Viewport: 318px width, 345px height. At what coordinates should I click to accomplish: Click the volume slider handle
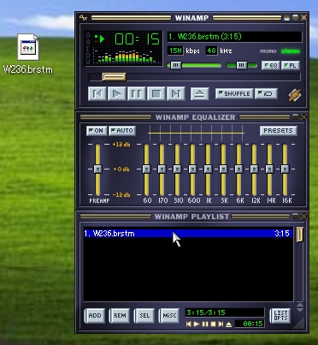pyautogui.click(x=176, y=65)
